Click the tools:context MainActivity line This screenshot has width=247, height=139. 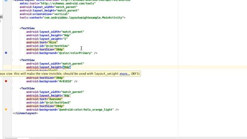click(73, 17)
